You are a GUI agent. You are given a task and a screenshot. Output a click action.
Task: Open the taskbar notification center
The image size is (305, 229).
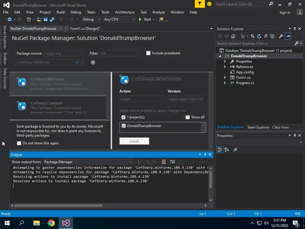(x=296, y=223)
